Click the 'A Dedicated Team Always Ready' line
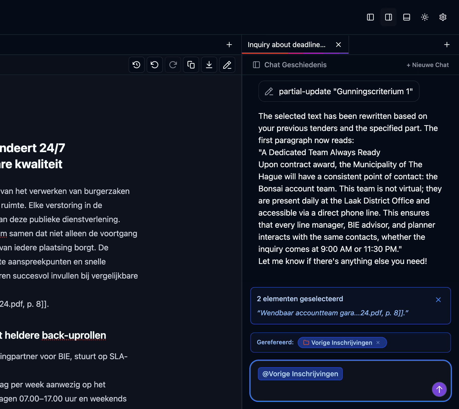 [319, 152]
